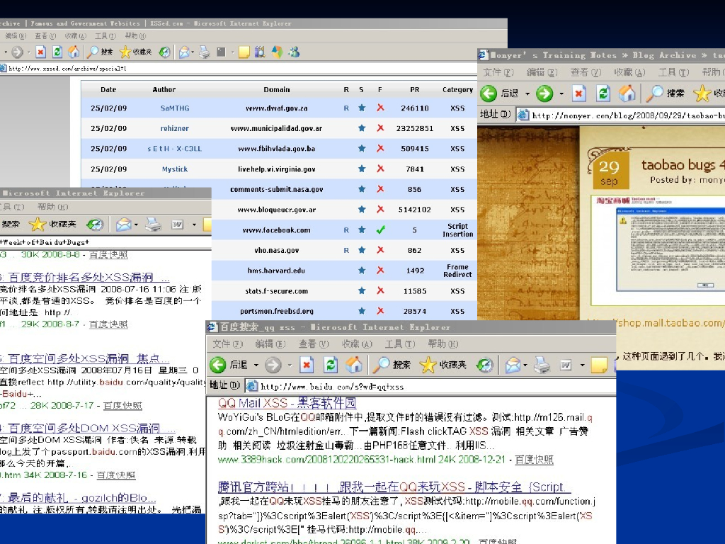
Task: Click Home icon in the Baidu qq xss window
Action: [x=353, y=365]
